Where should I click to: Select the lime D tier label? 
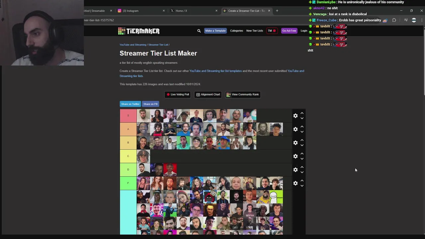tap(128, 170)
